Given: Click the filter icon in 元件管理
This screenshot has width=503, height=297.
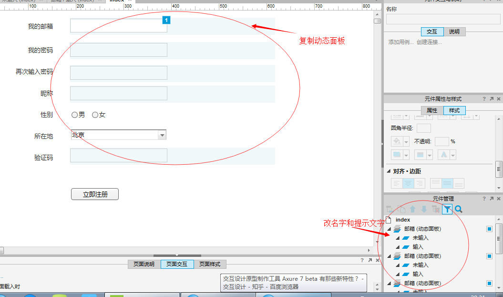Looking at the screenshot, I should point(447,209).
